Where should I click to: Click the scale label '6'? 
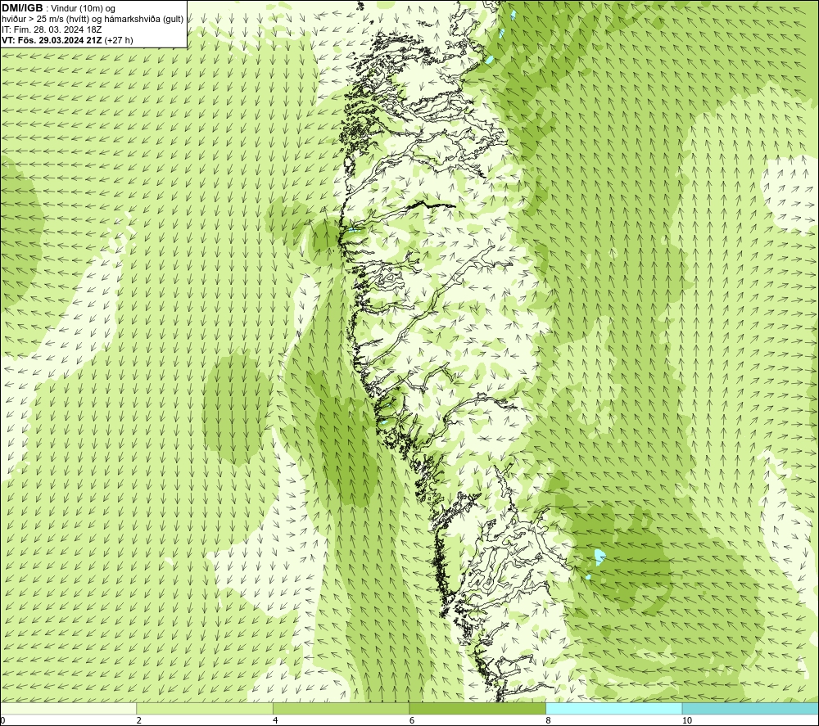[412, 720]
